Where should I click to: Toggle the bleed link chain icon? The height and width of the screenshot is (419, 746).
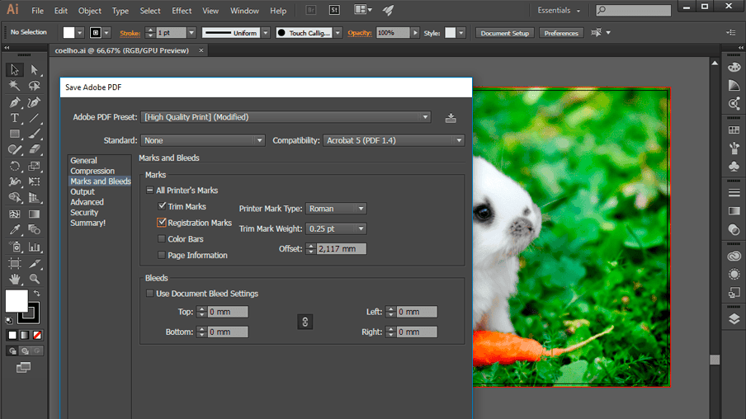(x=305, y=322)
